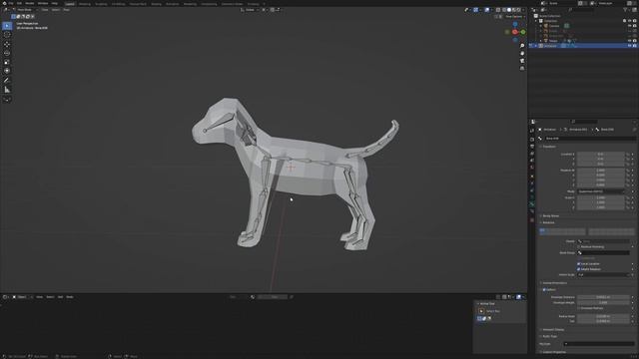
Task: Open the Window menu
Action: click(x=43, y=3)
